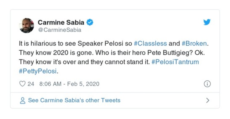Open the 8:06 AM - Feb 5, 2020 timestamp

pos(69,84)
